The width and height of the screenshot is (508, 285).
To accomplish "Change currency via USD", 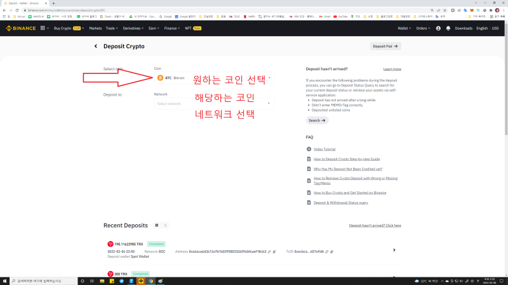I will (x=495, y=28).
